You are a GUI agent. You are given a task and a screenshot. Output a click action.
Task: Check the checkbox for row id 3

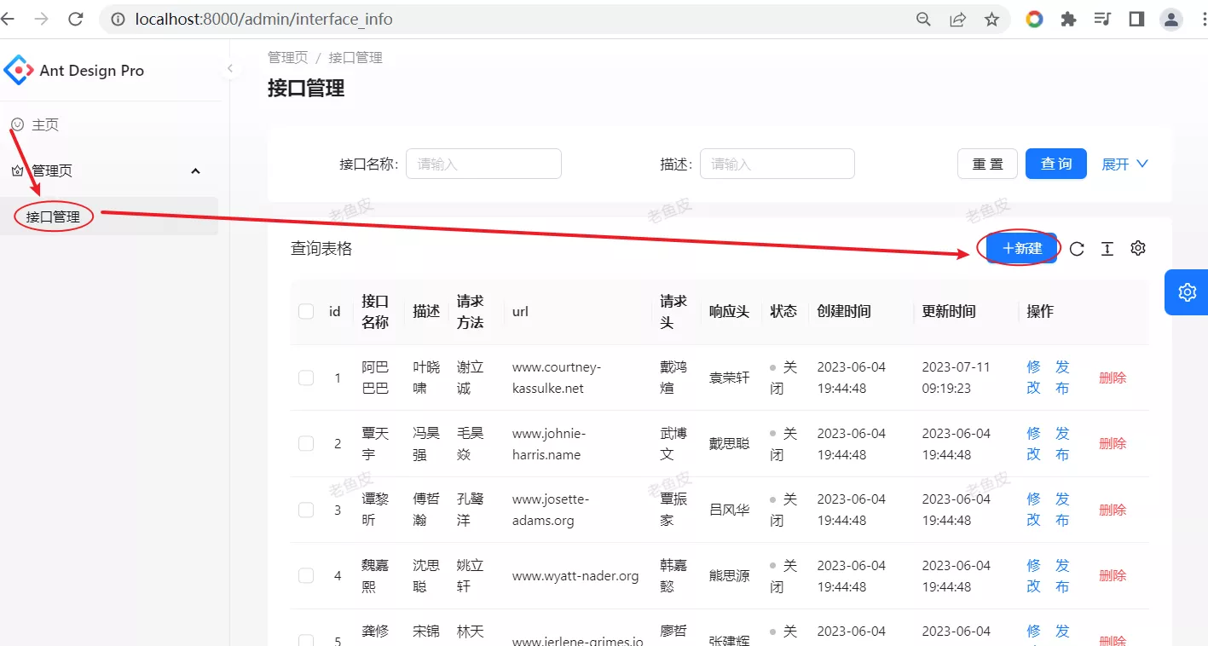point(306,510)
